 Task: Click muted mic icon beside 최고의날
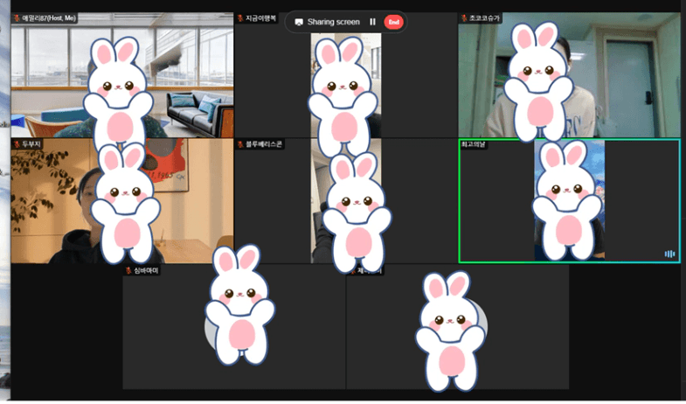coord(465,144)
